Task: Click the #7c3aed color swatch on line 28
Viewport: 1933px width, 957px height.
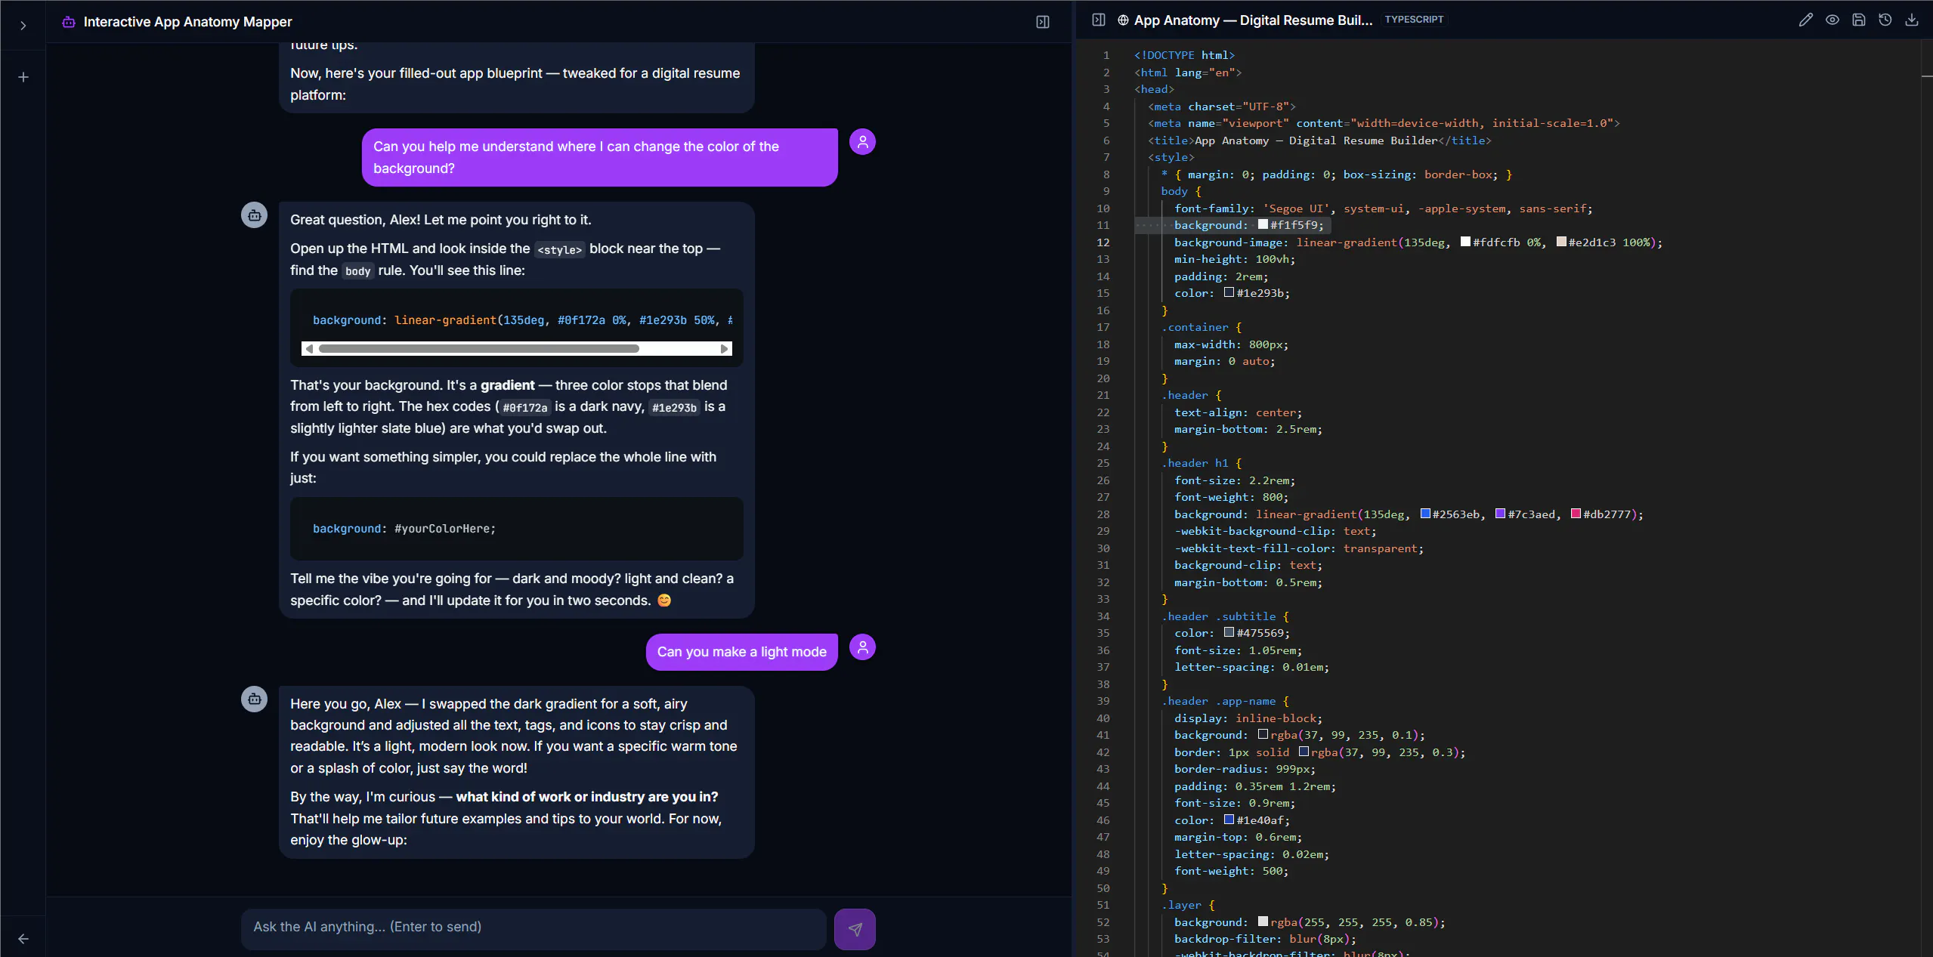Action: tap(1500, 514)
